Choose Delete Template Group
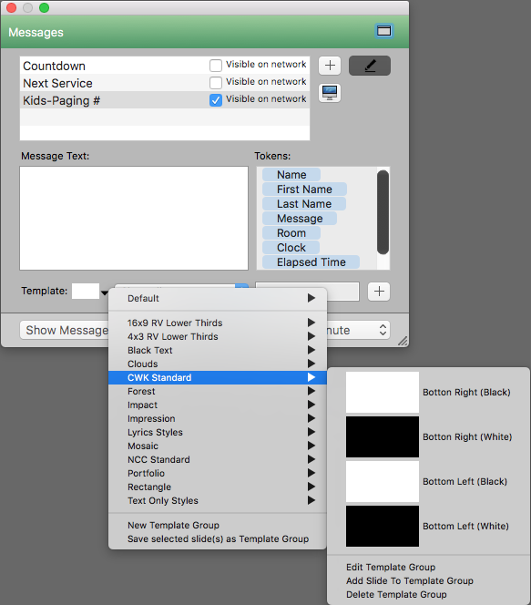531x605 pixels. [x=428, y=595]
